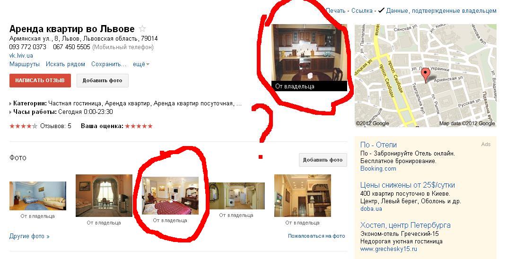Open the red bedspread room thumbnail
The width and height of the screenshot is (524, 259).
(170, 196)
